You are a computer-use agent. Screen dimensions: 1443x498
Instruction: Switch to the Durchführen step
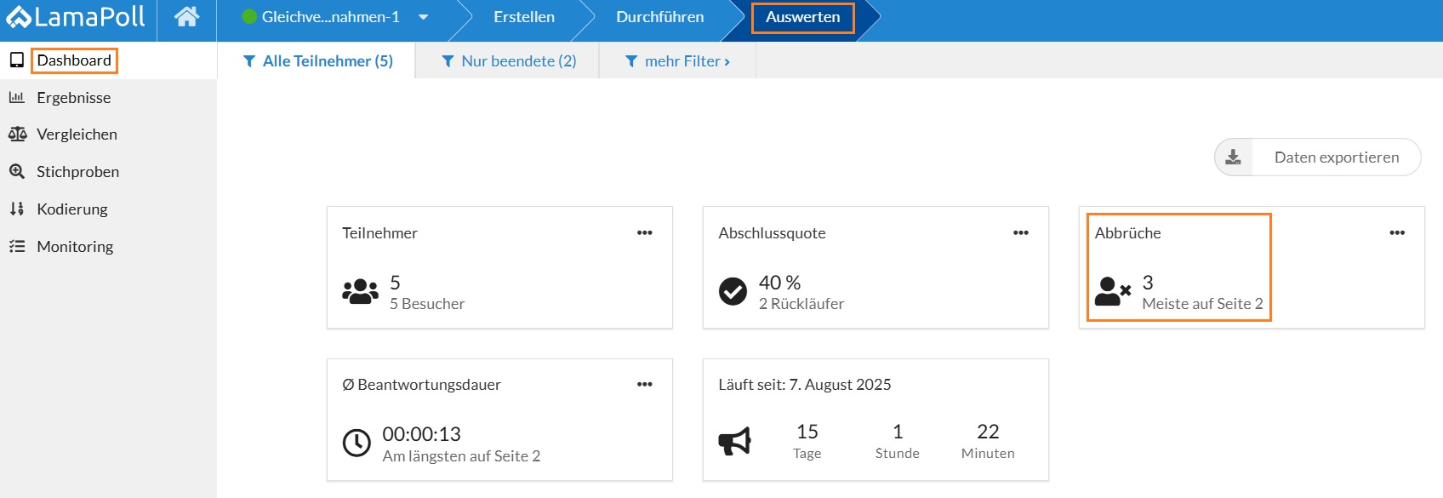659,17
